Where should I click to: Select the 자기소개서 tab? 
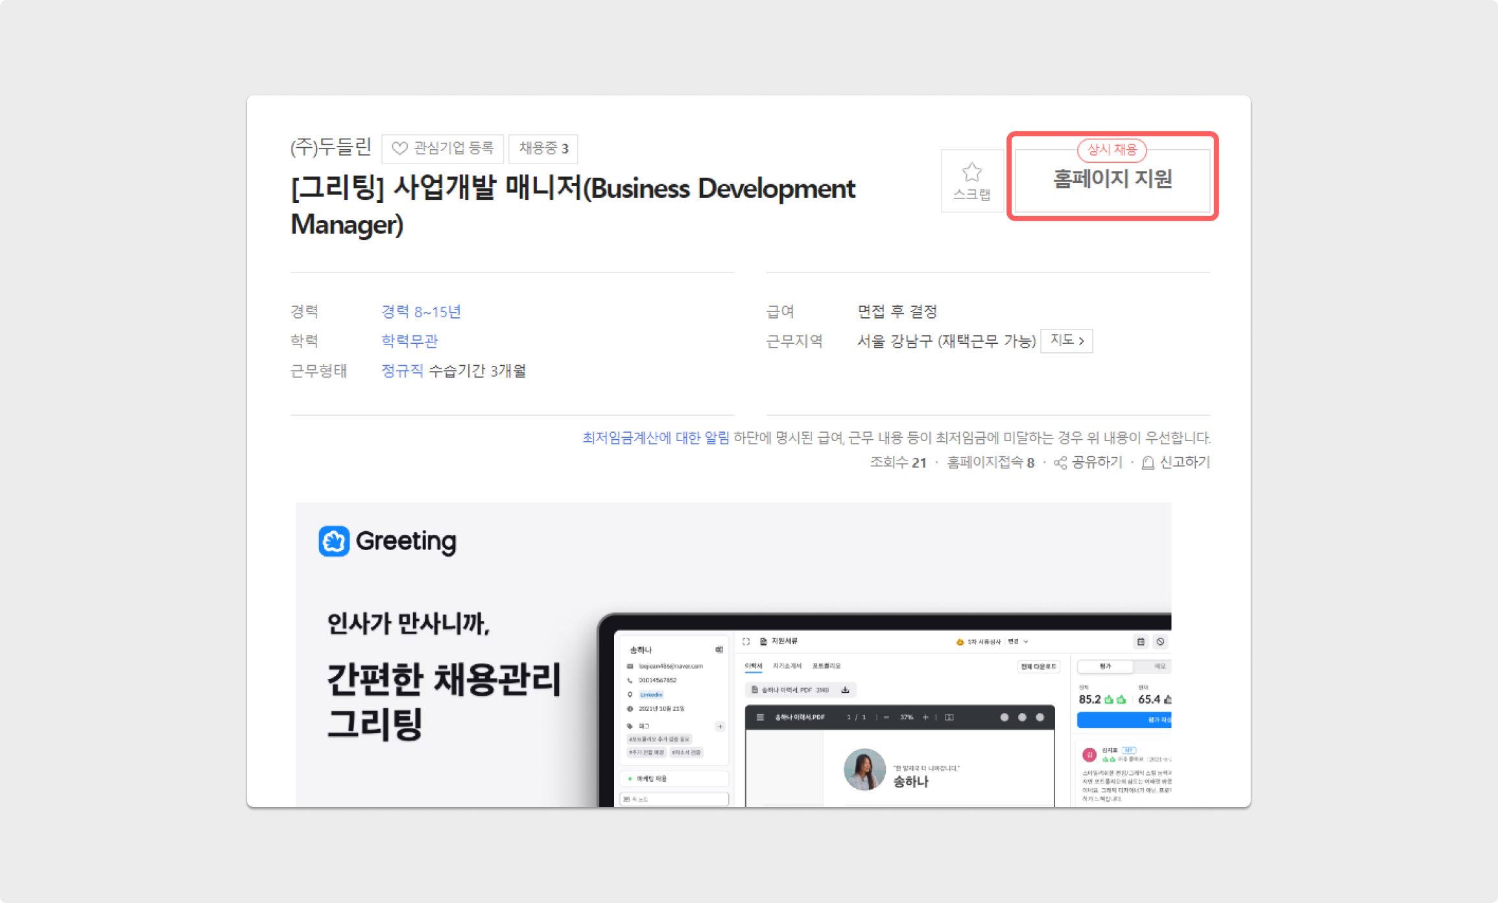[x=787, y=666]
